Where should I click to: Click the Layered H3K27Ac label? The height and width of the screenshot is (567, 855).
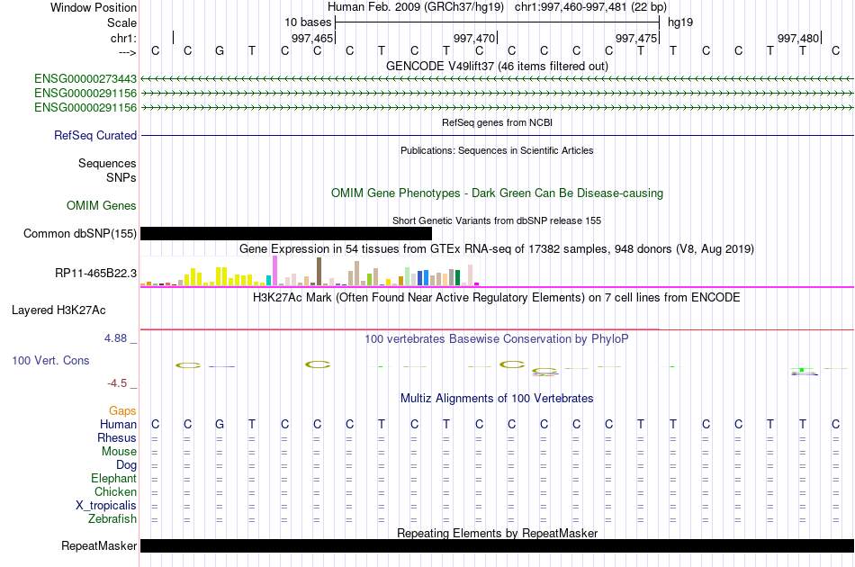[x=58, y=310]
